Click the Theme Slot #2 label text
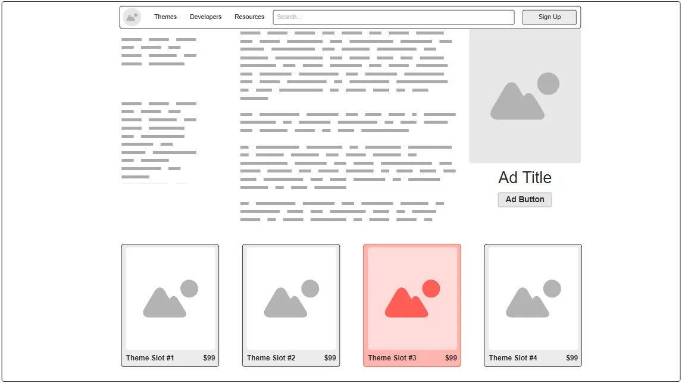This screenshot has width=682, height=383. (271, 358)
